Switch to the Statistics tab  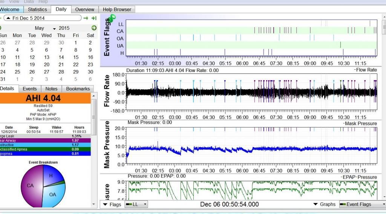[37, 9]
